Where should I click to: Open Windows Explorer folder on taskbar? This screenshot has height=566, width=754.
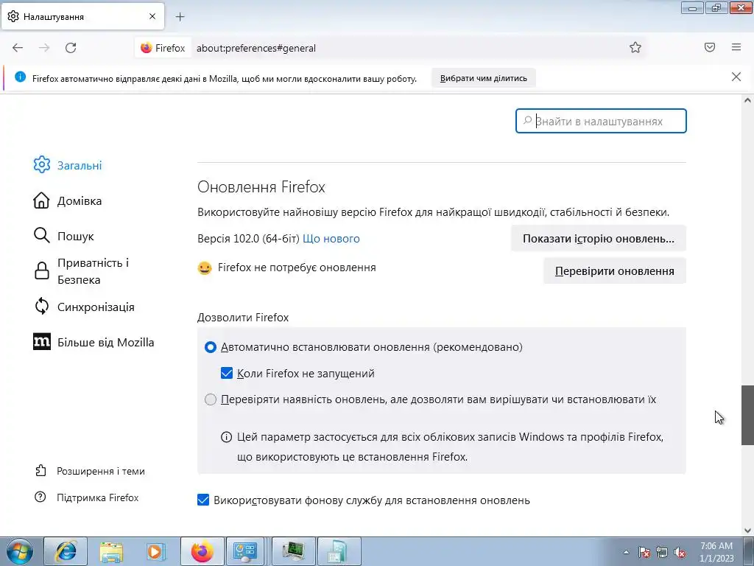(111, 551)
